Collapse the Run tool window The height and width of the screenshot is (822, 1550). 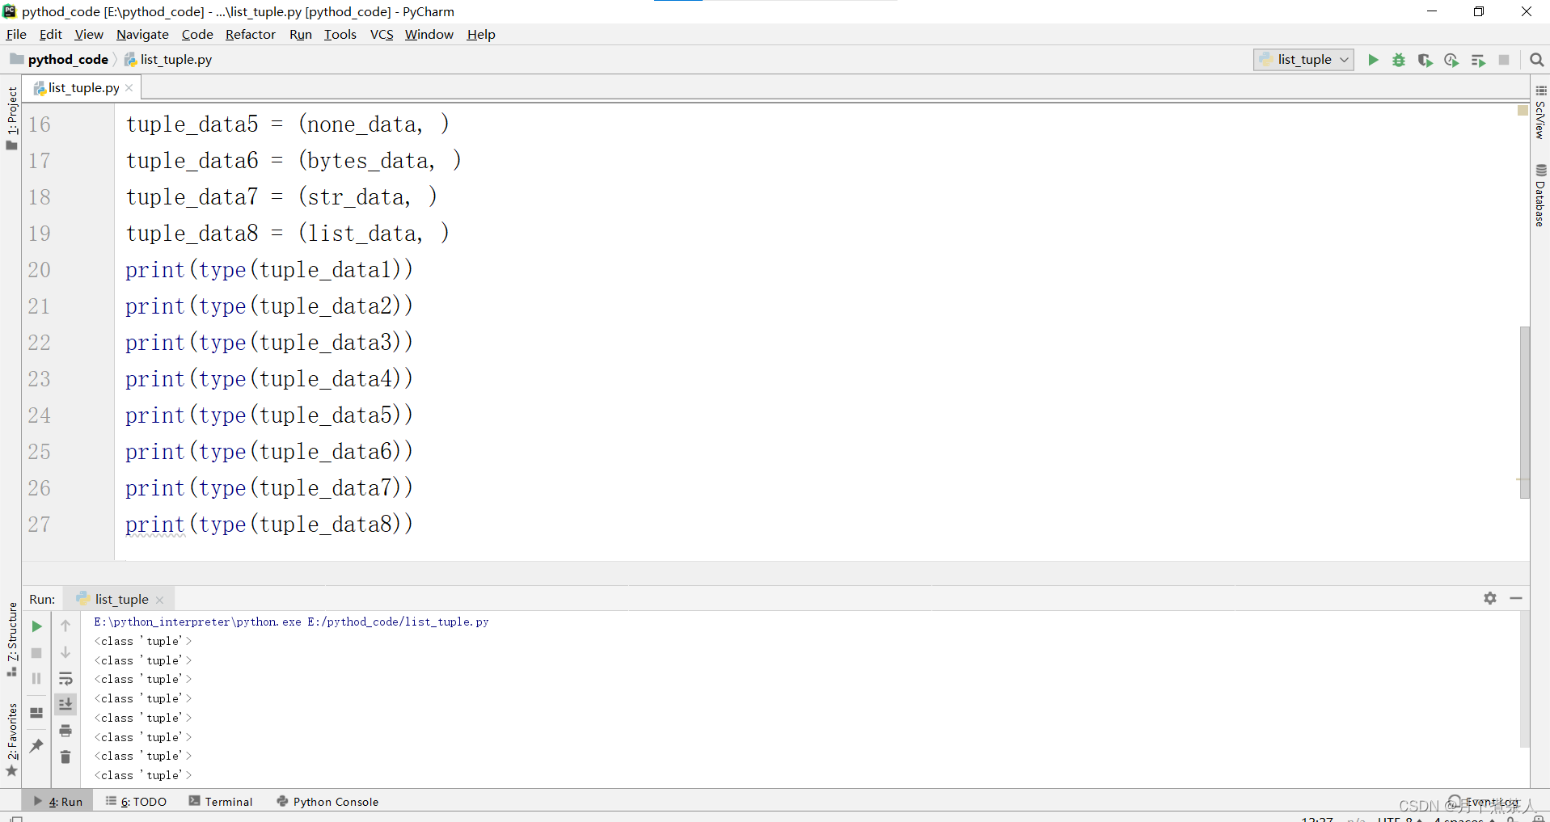(x=1518, y=599)
